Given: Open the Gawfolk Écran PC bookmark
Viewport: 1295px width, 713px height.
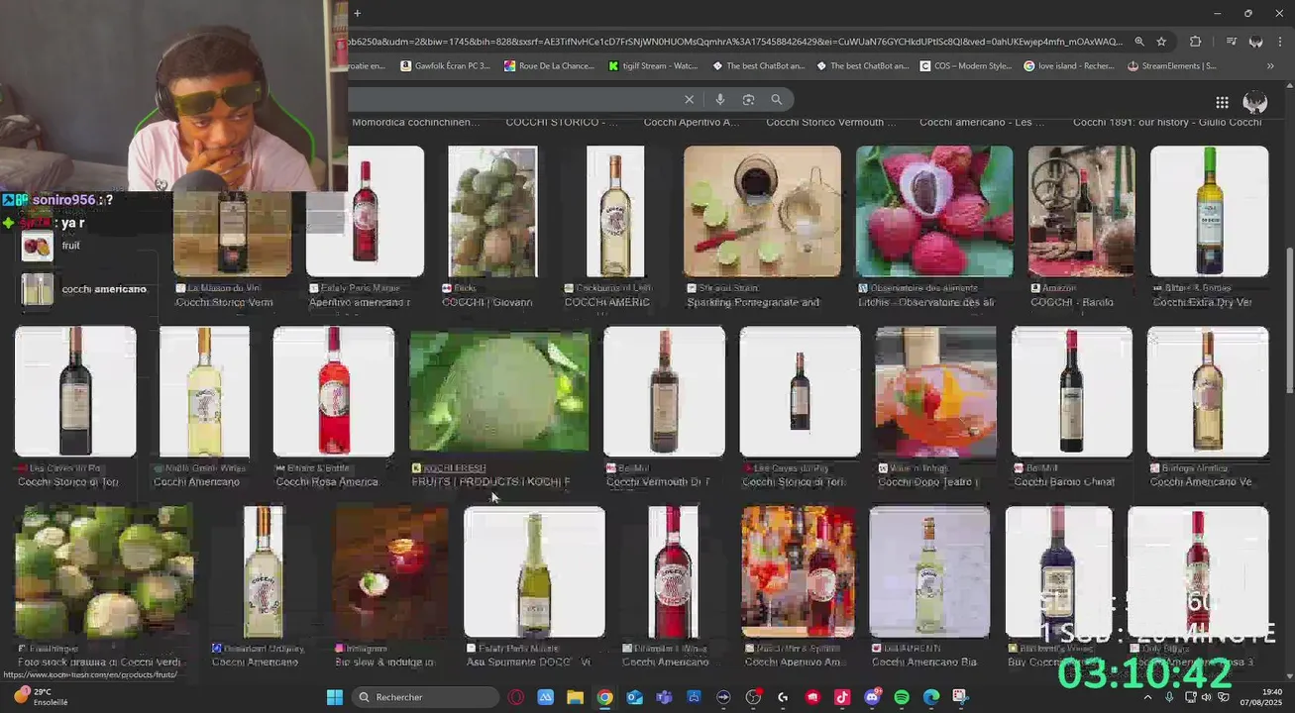Looking at the screenshot, I should [x=446, y=66].
